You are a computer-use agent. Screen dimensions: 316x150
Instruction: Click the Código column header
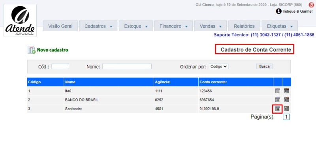click(45, 82)
